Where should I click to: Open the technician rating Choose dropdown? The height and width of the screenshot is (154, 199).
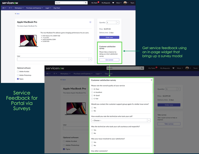(x=121, y=120)
